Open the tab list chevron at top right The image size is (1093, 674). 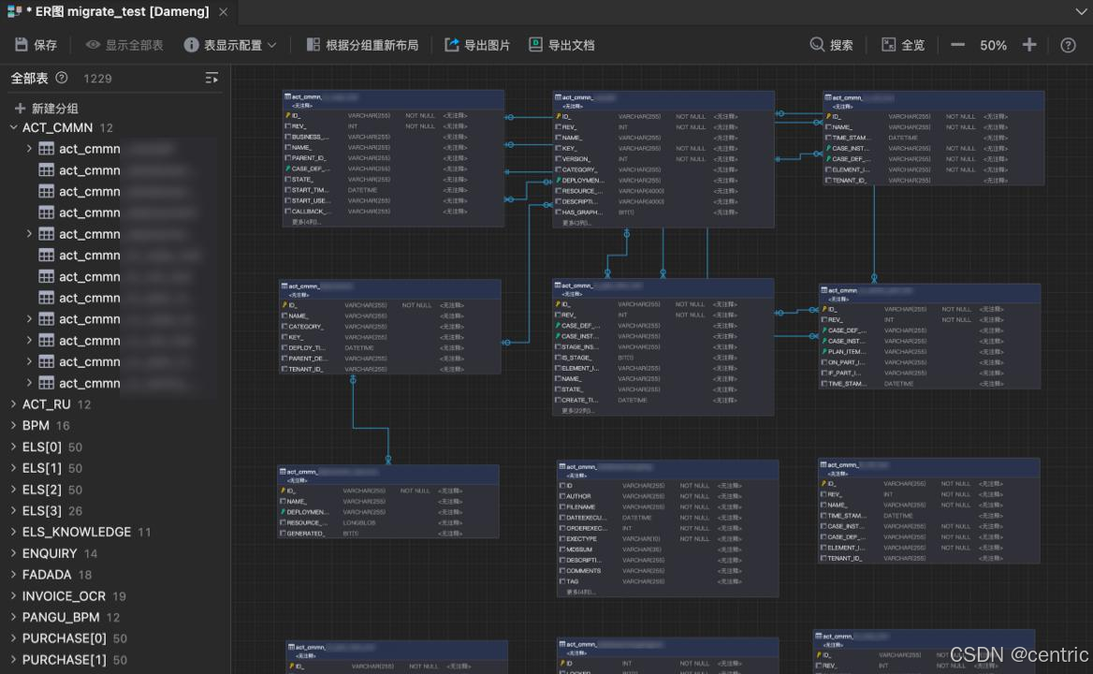[1080, 12]
